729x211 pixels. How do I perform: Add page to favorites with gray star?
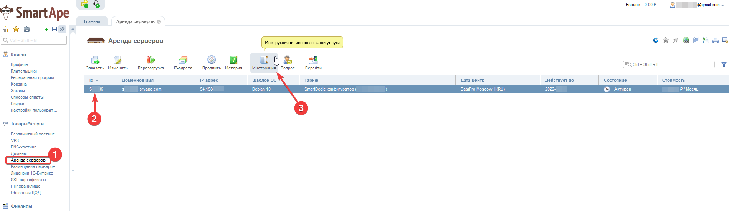[x=666, y=40]
